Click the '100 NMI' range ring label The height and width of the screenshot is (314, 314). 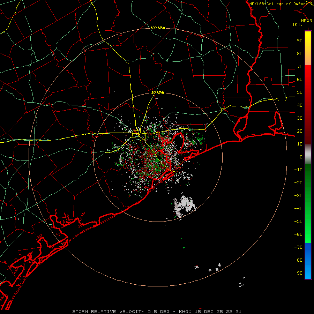[158, 28]
